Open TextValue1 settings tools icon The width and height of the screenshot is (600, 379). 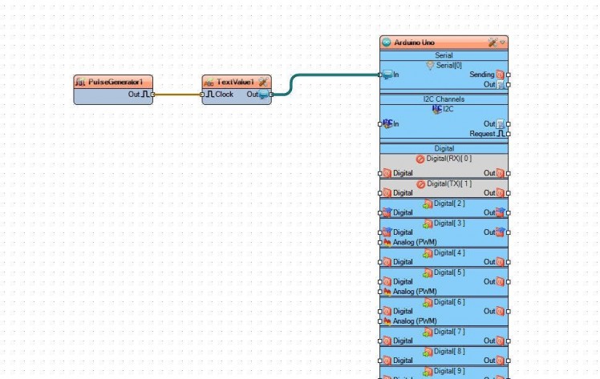(x=263, y=82)
